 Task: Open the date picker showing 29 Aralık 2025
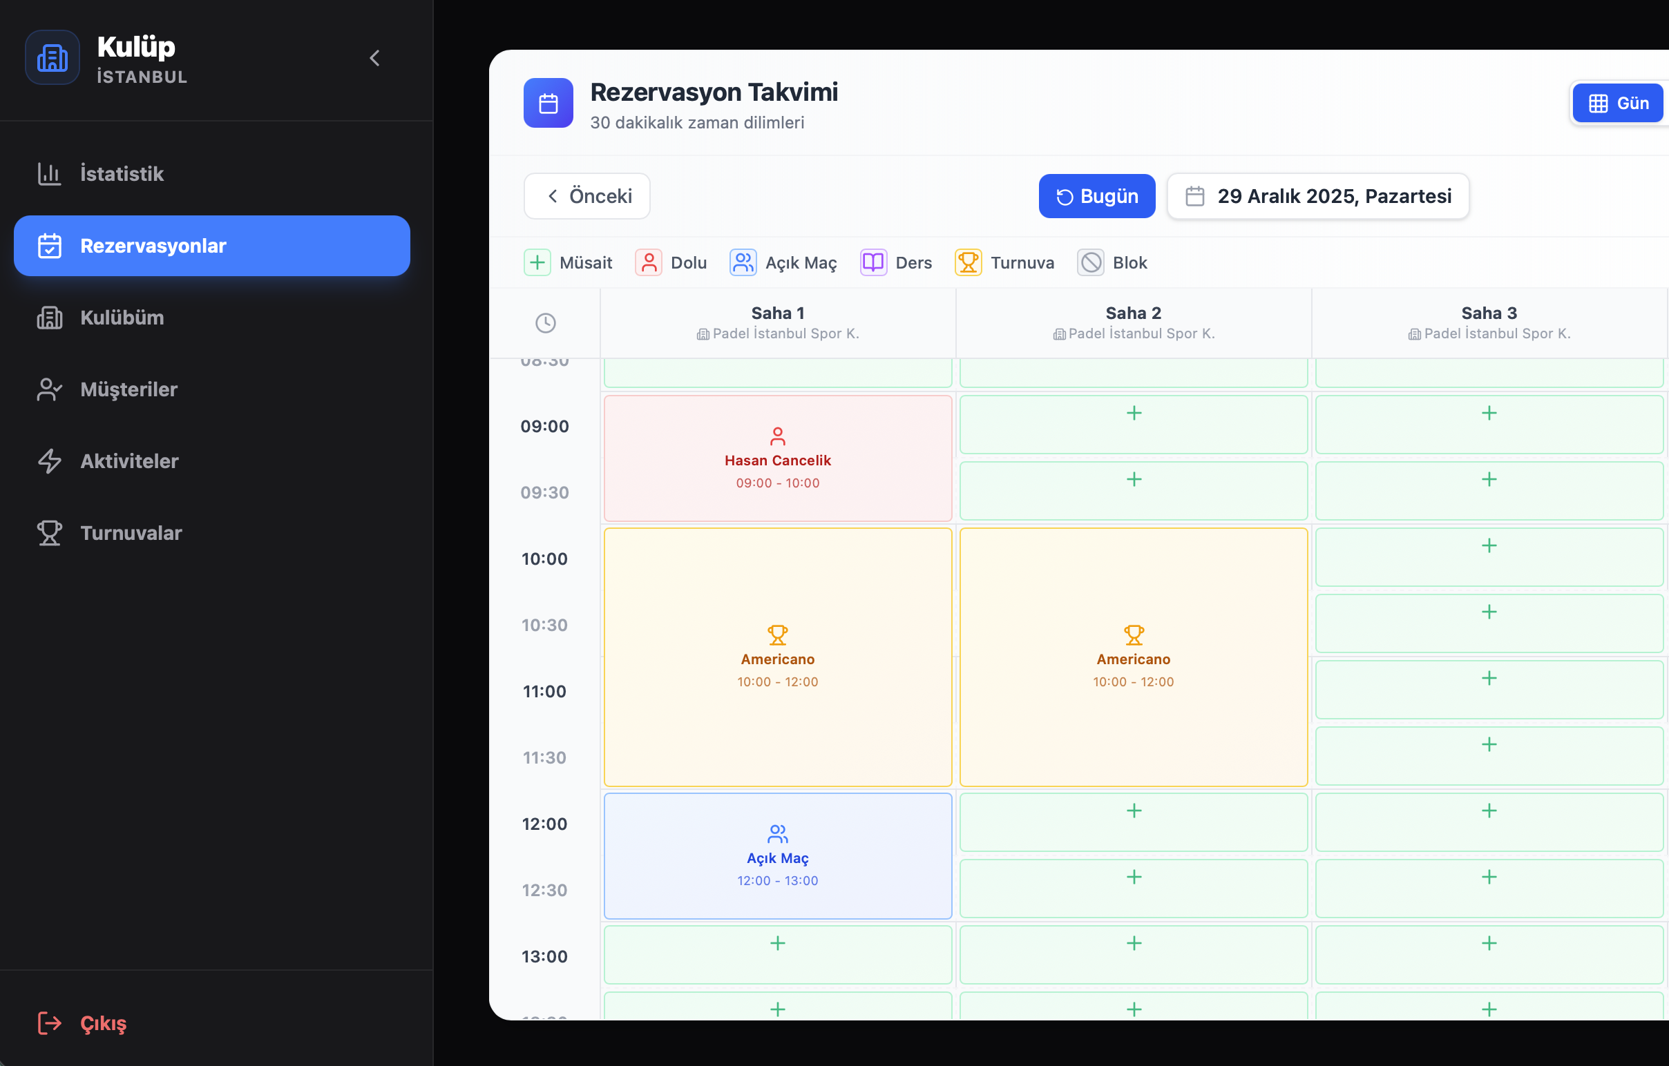(1317, 196)
